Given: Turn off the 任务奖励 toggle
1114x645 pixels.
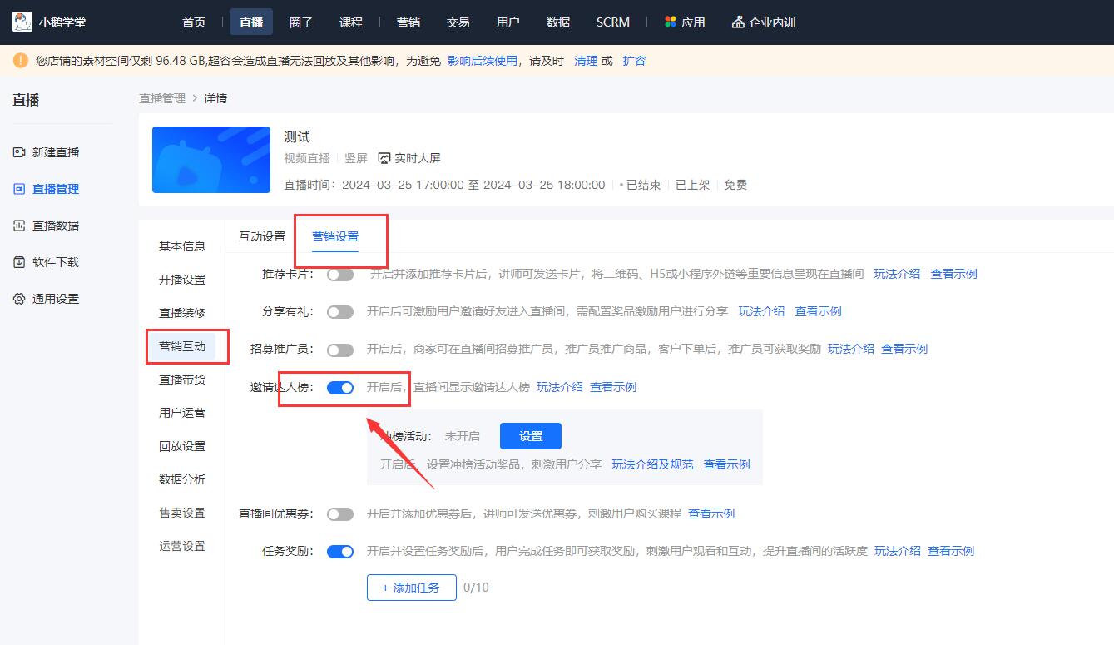Looking at the screenshot, I should (x=340, y=551).
